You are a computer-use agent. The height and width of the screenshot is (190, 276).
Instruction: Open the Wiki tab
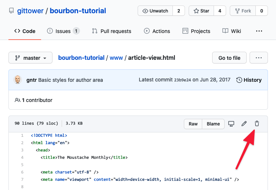tap(232, 31)
